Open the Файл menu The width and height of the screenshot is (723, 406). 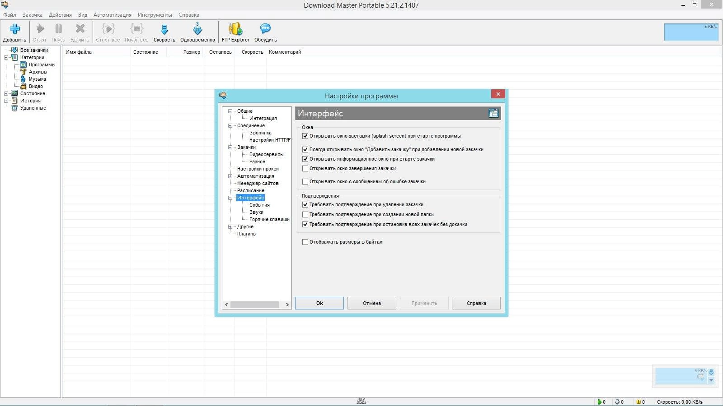pos(9,15)
